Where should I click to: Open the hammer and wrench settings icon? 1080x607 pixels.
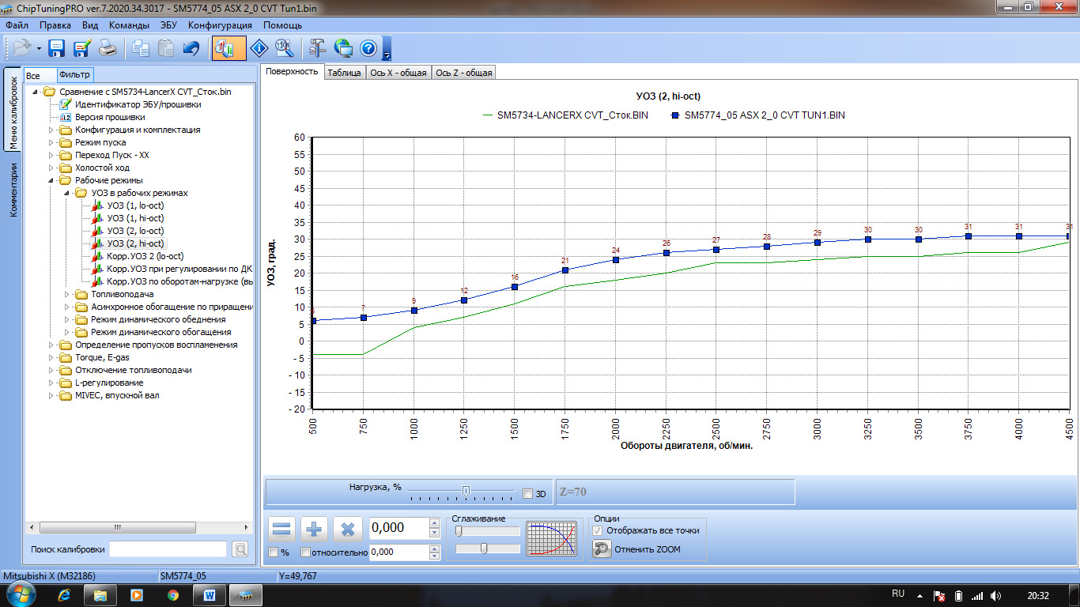(x=318, y=49)
